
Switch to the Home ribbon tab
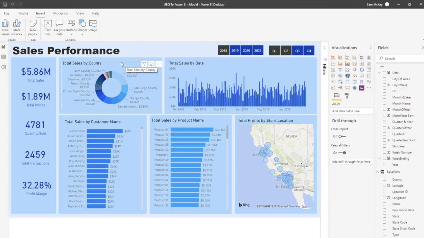pos(23,13)
